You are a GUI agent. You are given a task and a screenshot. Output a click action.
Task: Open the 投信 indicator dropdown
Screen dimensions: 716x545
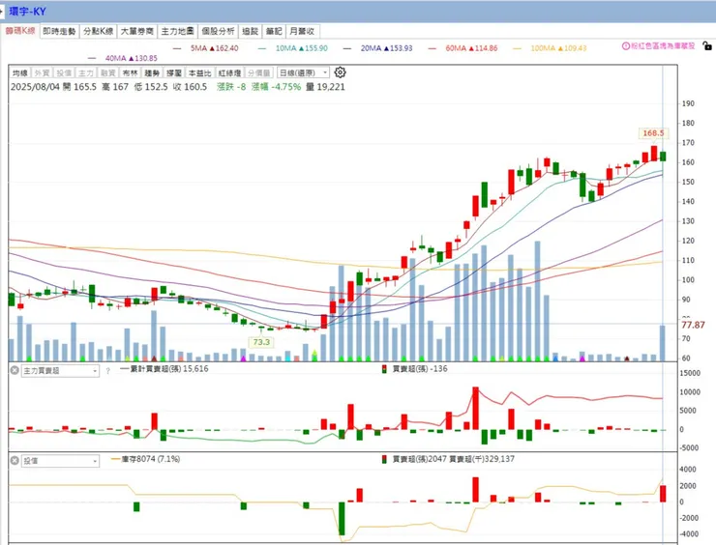tap(60, 461)
